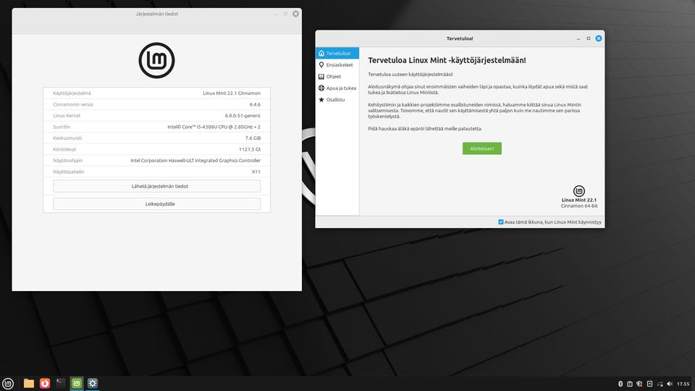The height and width of the screenshot is (391, 695).
Task: Click the large Mint logo in System Info
Action: 156,60
